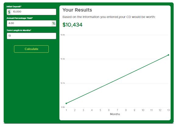
Task: Click the 10.1k y-axis label
Action: pyautogui.click(x=63, y=83)
